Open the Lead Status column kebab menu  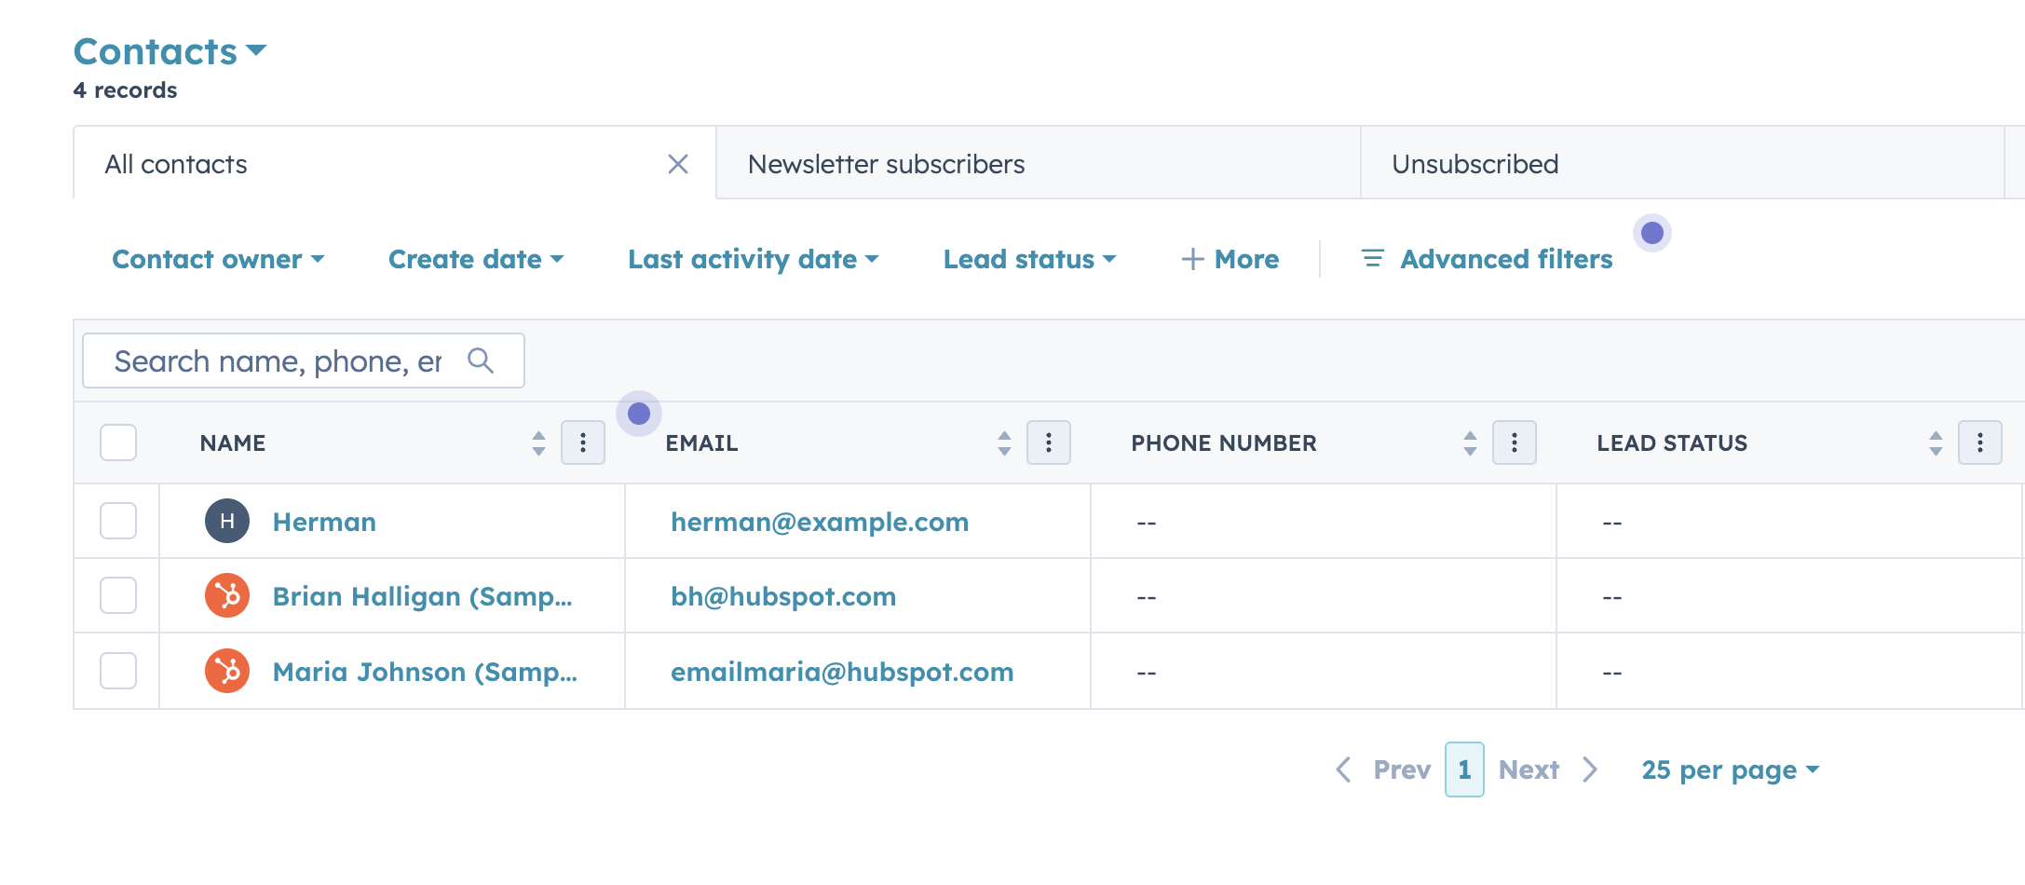click(x=1980, y=442)
